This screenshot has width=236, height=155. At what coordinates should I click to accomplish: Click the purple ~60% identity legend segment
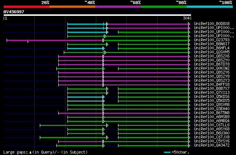tap(118, 7)
